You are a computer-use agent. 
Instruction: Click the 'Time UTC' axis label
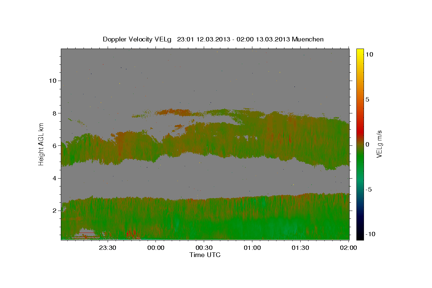[205, 255]
